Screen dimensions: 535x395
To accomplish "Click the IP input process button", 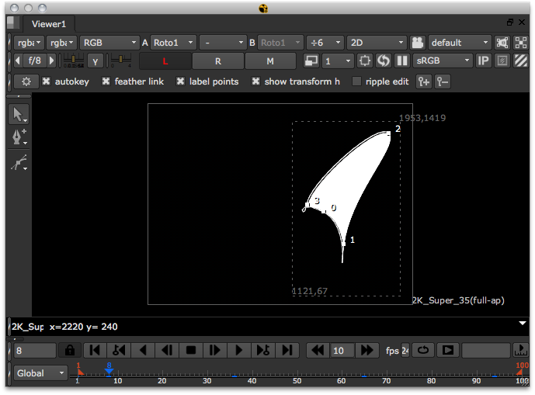I will 483,61.
